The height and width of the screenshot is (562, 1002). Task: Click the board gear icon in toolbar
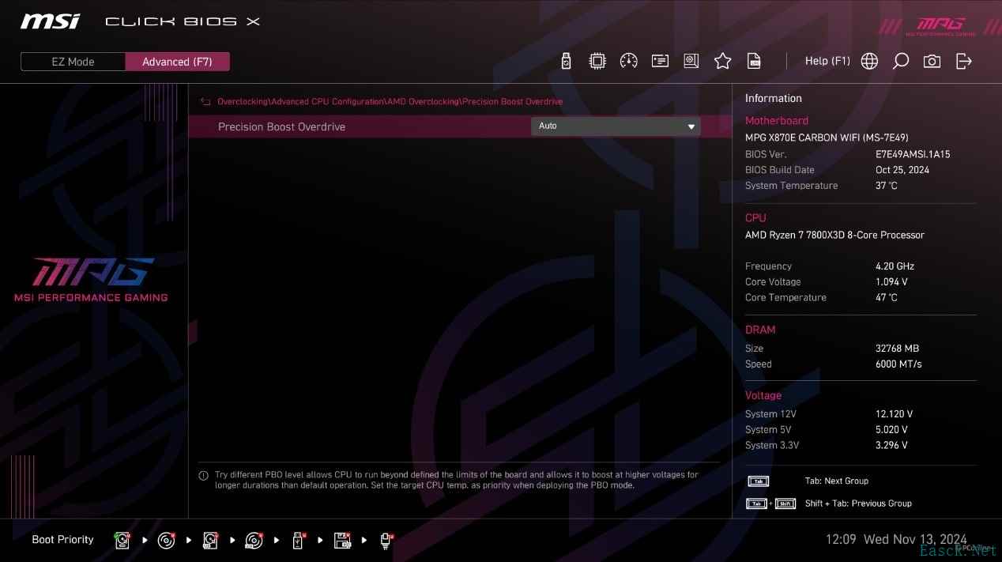[x=691, y=61]
